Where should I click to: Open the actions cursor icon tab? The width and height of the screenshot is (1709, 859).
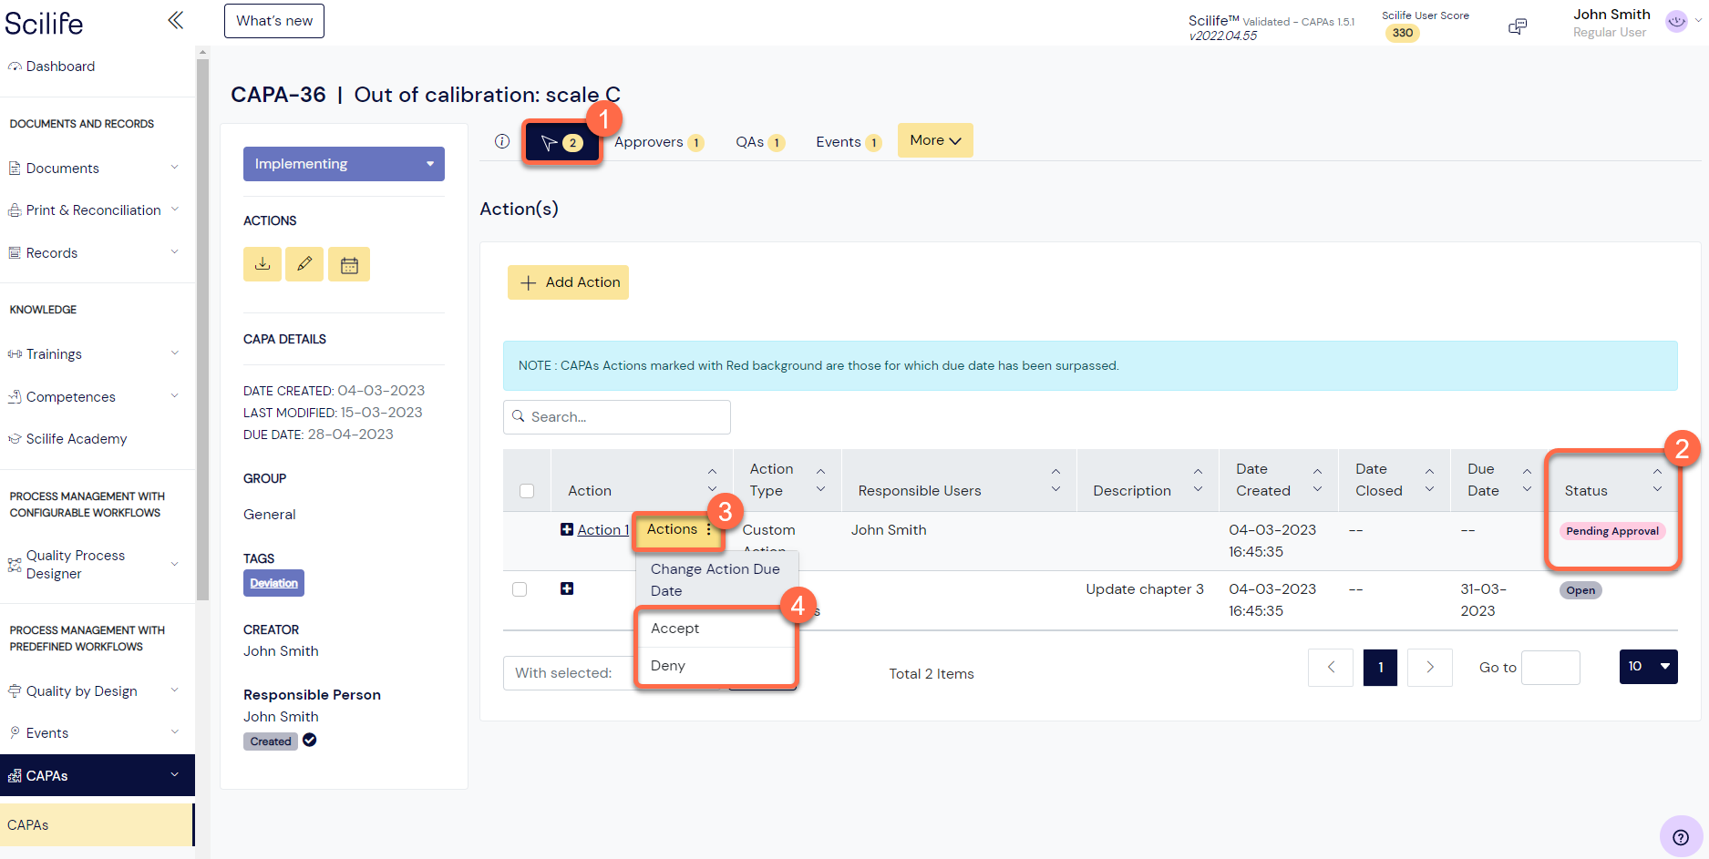[x=561, y=142]
